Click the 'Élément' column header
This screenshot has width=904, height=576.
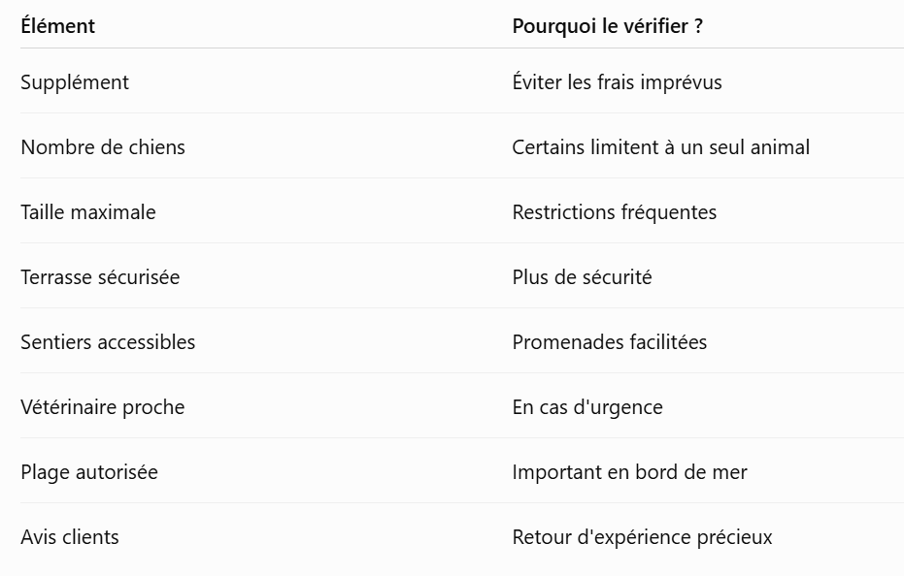tap(57, 26)
